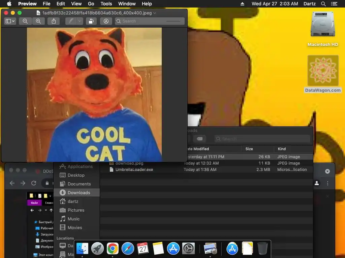
Task: Open Calendar from the Dock
Action: click(x=143, y=249)
